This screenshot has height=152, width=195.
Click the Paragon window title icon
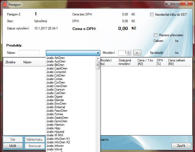(x=5, y=5)
